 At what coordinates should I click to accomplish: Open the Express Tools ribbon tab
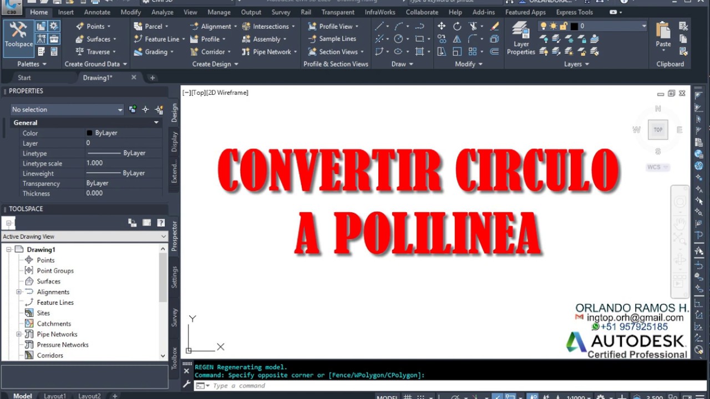coord(575,12)
